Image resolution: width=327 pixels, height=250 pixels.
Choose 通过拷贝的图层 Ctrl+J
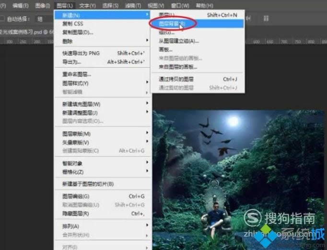coord(197,79)
